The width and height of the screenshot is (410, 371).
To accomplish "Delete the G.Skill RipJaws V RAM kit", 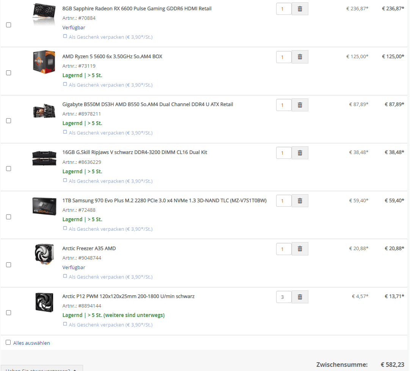I will [x=300, y=153].
